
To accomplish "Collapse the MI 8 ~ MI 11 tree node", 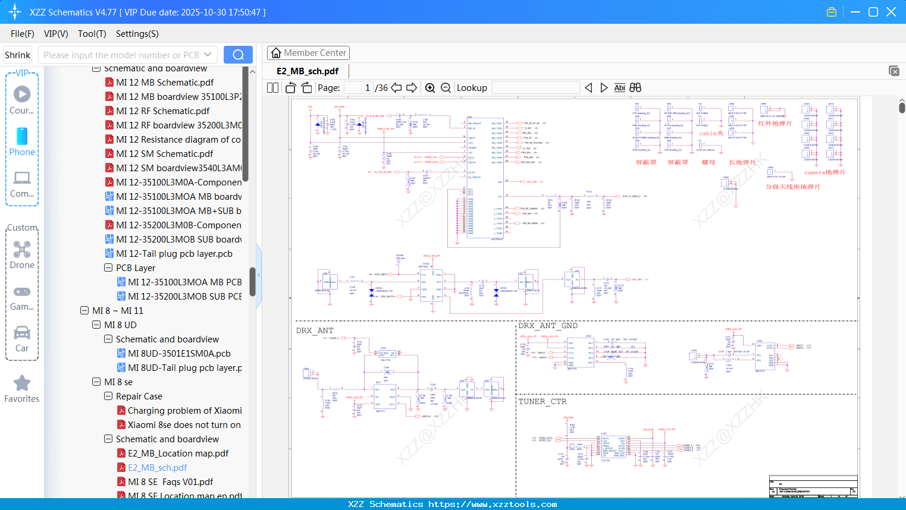I will 84,310.
